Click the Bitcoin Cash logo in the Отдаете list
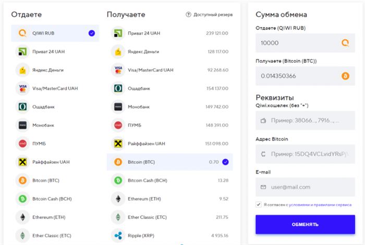Image resolution: width=365 pixels, height=245 pixels. click(x=22, y=199)
